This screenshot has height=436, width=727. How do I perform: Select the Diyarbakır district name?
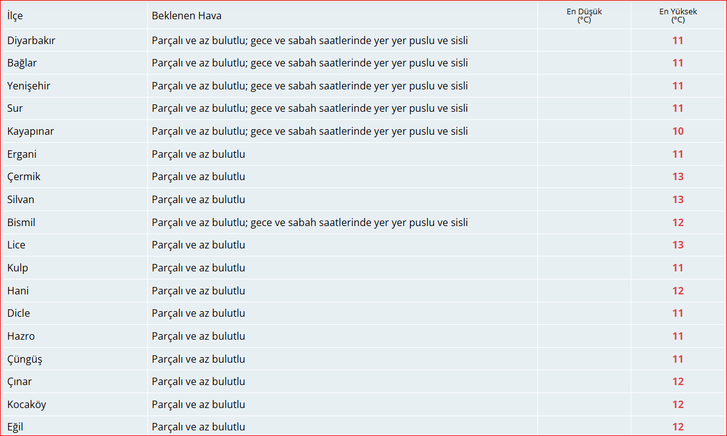click(x=32, y=40)
